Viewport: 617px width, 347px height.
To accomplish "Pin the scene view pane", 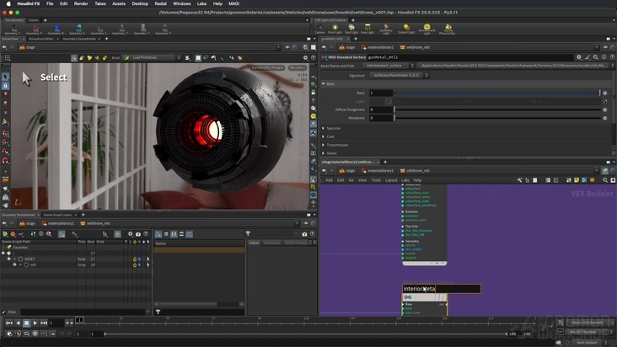I will click(287, 47).
